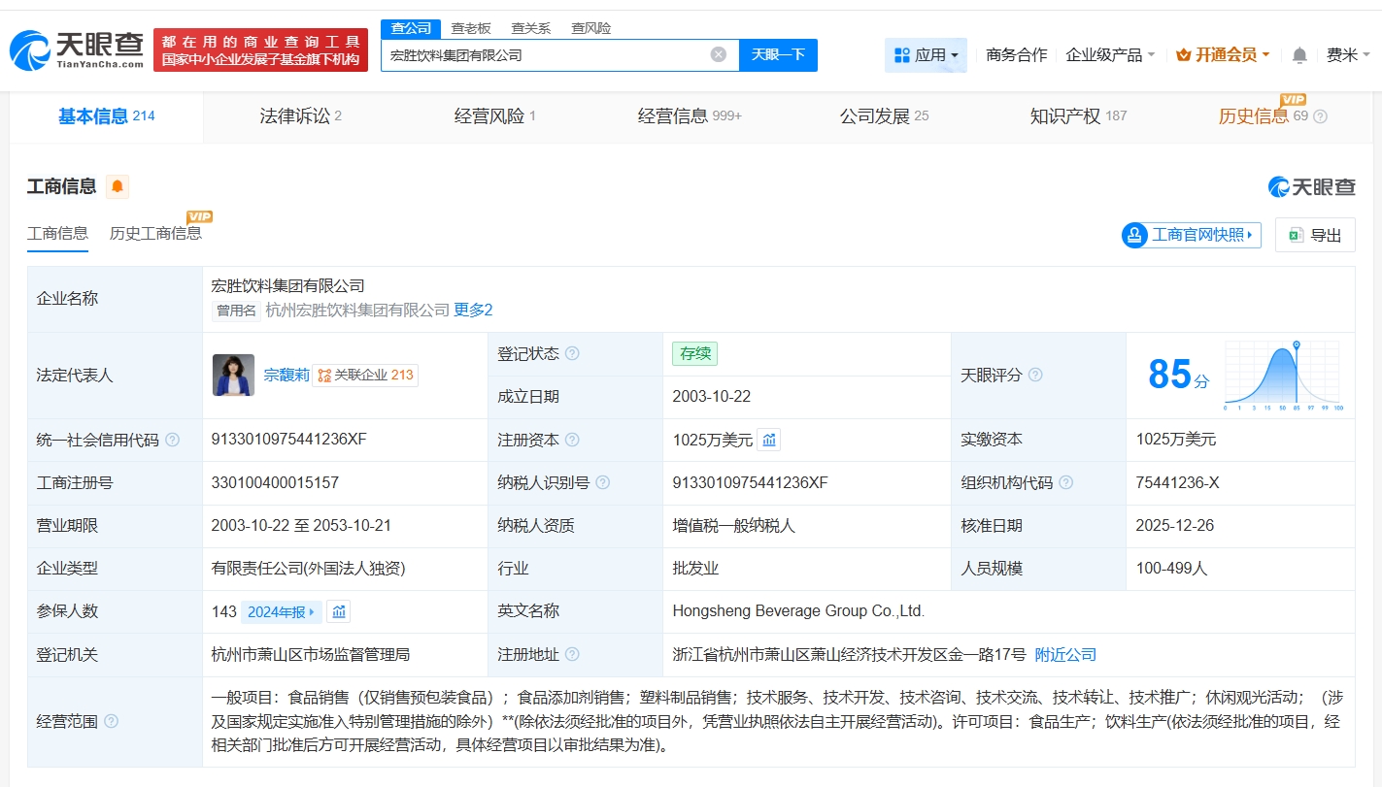Clear the search box with the X icon

tap(718, 54)
